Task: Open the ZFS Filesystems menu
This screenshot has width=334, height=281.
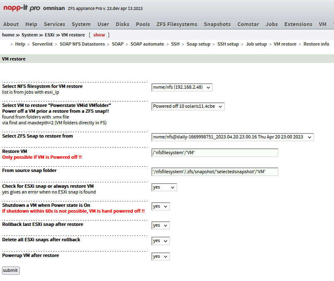Action: [x=177, y=24]
